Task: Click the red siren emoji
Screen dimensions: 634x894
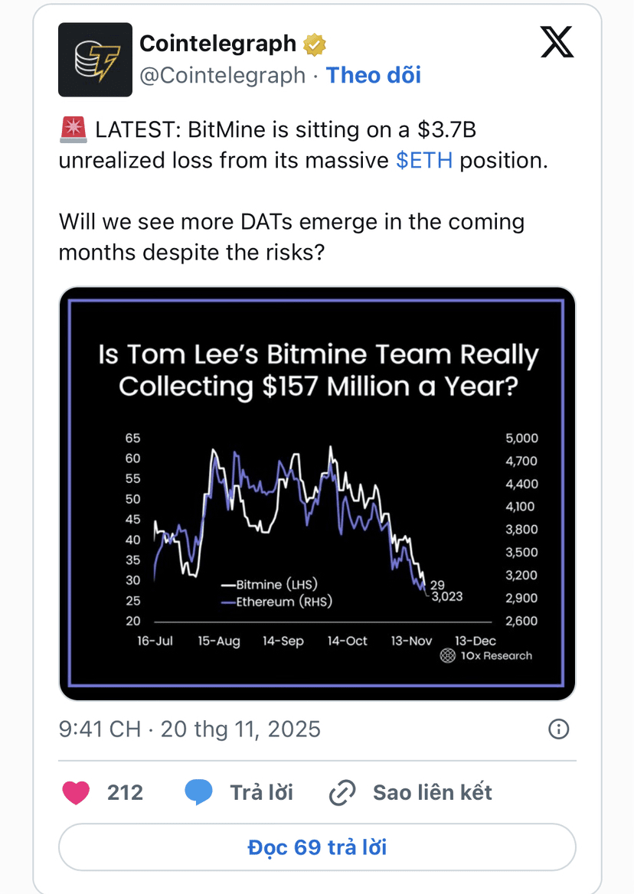Action: coord(74,131)
